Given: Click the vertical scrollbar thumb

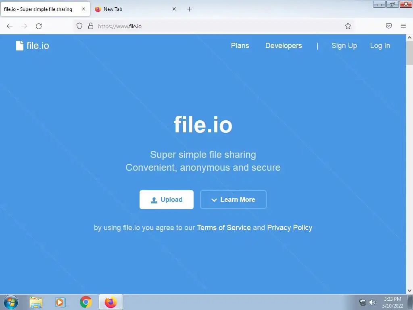Looking at the screenshot, I should coord(410,53).
